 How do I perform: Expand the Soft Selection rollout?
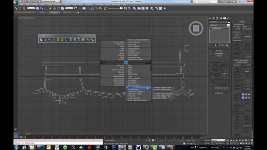click(x=219, y=93)
